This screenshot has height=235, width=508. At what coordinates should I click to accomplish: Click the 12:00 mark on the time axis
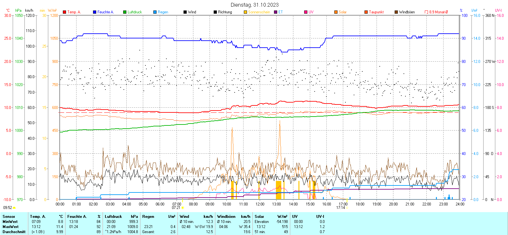[260, 204]
